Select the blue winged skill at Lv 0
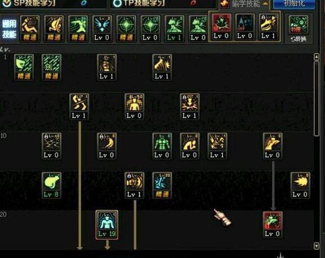325x258 pixels. pyautogui.click(x=102, y=29)
